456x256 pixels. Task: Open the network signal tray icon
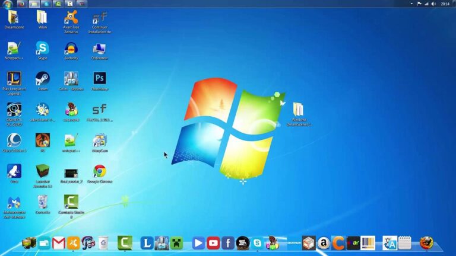click(x=426, y=4)
